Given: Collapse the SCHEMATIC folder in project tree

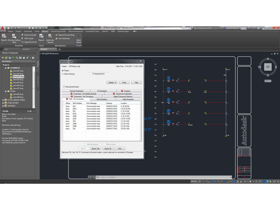Looking at the screenshot, I should pos(6,68).
